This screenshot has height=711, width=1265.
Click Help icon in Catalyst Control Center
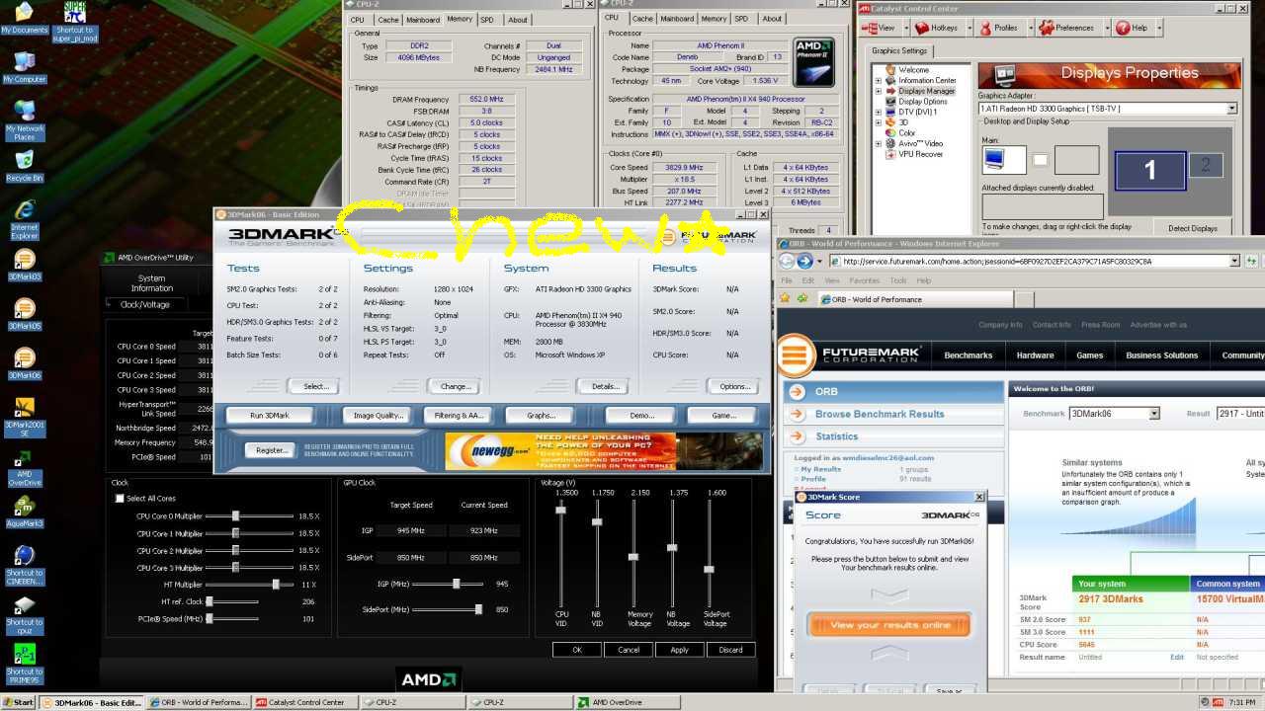[x=1123, y=28]
